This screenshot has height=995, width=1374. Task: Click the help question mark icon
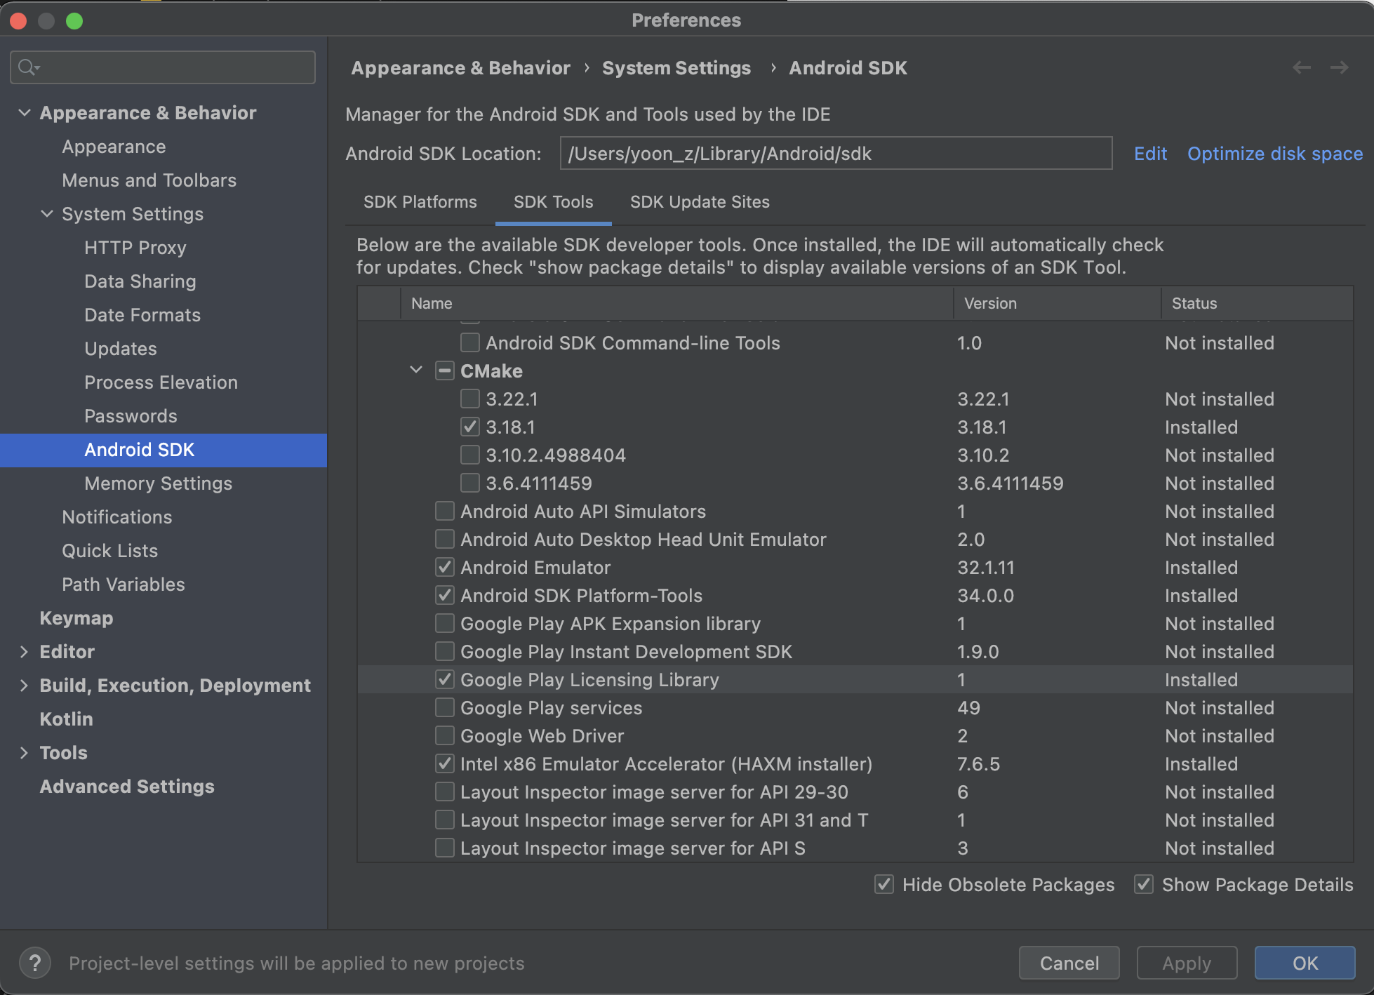(x=34, y=963)
